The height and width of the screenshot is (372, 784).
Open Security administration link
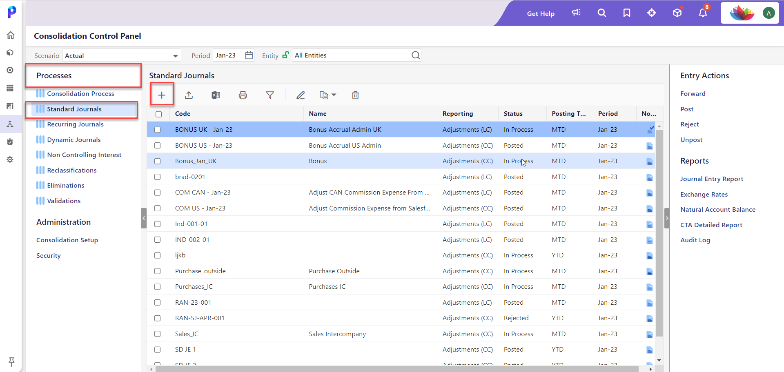[x=48, y=255]
